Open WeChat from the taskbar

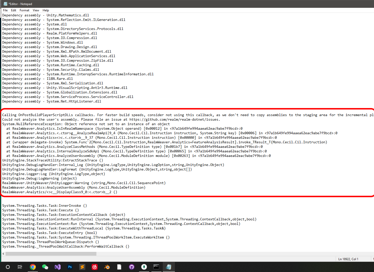(45, 267)
